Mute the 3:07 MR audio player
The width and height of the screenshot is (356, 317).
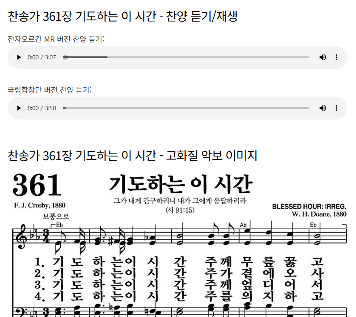click(322, 57)
